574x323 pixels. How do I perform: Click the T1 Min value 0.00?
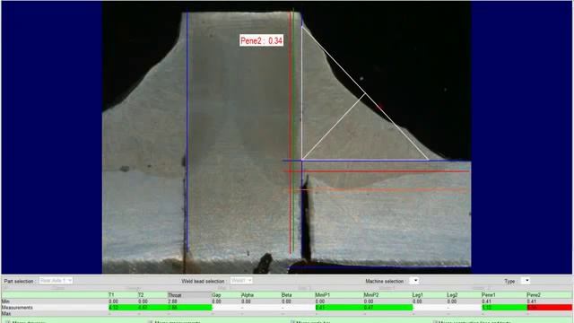(113, 301)
